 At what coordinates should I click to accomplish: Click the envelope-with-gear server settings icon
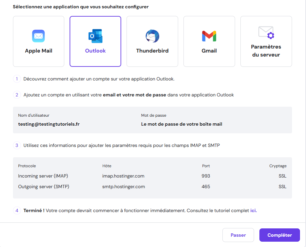(266, 32)
